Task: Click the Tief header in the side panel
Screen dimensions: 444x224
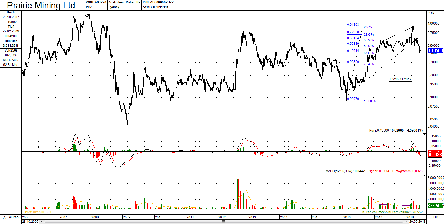Action: (11, 27)
